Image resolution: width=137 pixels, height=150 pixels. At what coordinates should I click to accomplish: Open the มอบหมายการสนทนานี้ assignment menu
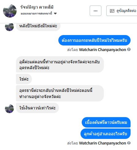point(39,14)
